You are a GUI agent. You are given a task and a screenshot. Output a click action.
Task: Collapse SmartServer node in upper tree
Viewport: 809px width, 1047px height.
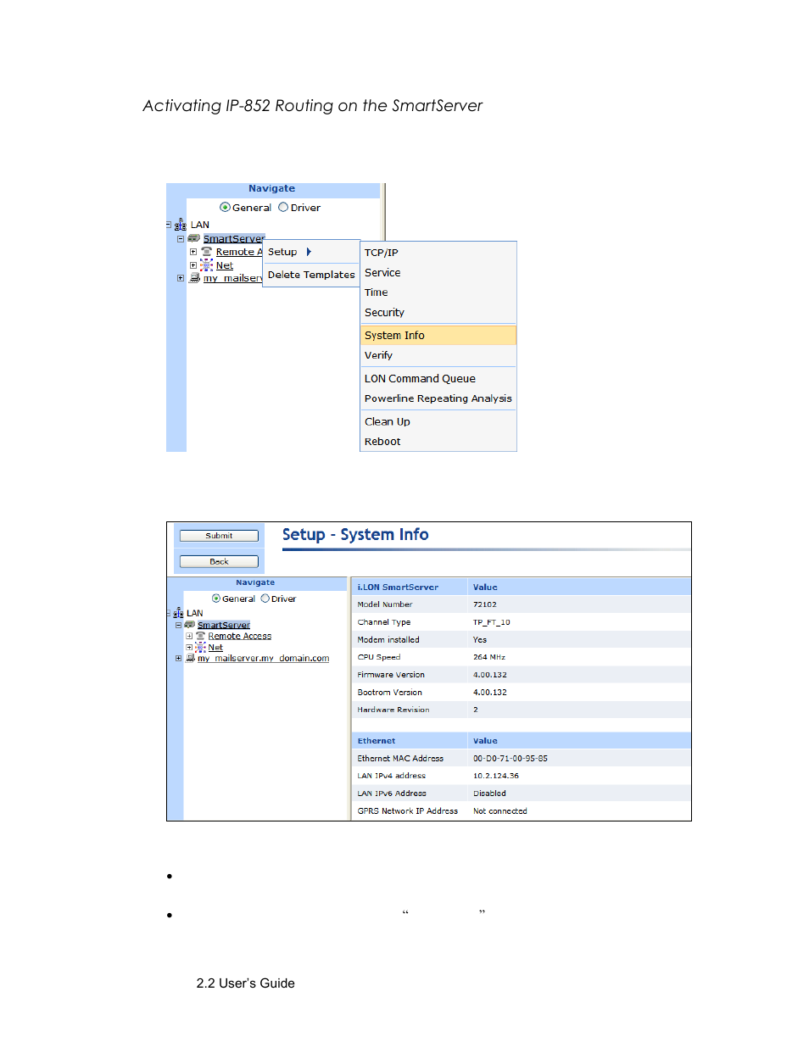coord(181,238)
